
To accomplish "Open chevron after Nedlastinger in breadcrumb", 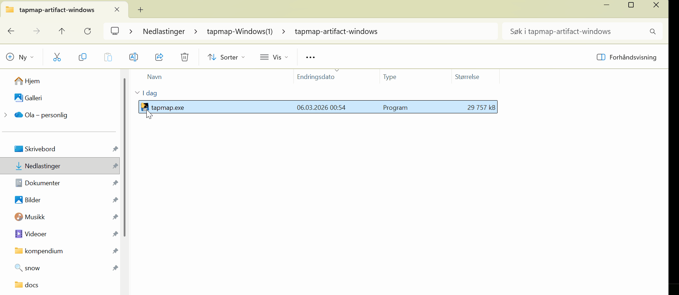I will tap(196, 31).
